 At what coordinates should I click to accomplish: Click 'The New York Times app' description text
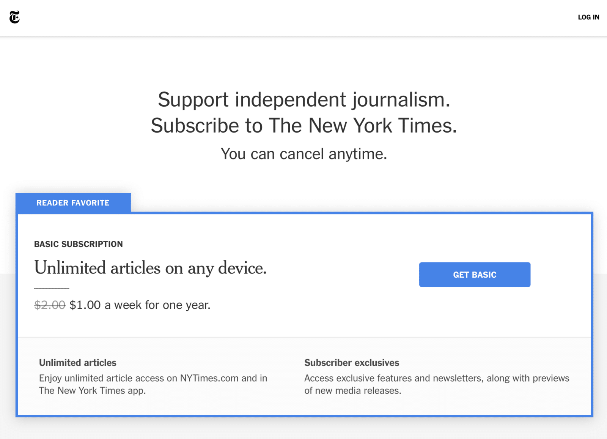[x=92, y=391]
